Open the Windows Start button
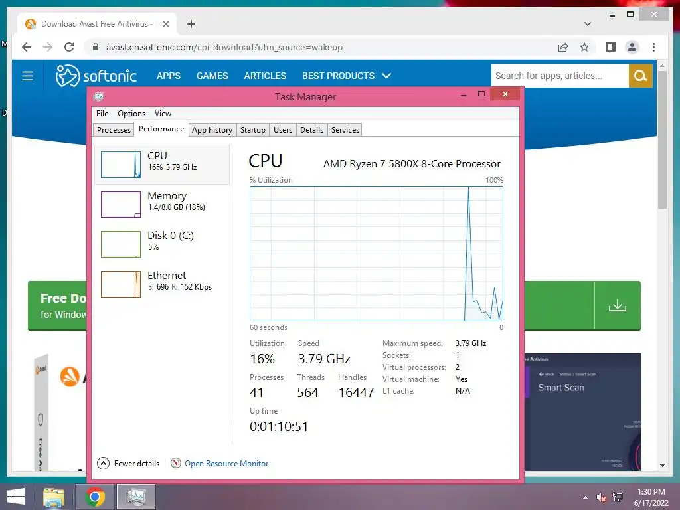This screenshot has height=510, width=680. point(16,497)
